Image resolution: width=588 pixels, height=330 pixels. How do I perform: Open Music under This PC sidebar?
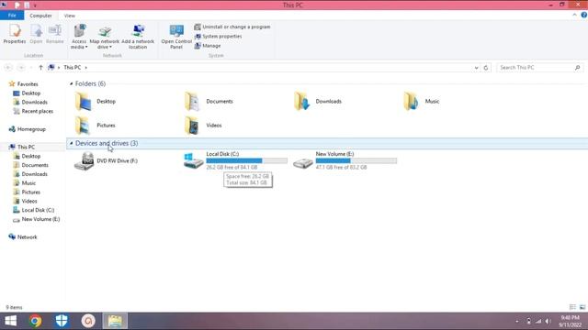coord(28,183)
